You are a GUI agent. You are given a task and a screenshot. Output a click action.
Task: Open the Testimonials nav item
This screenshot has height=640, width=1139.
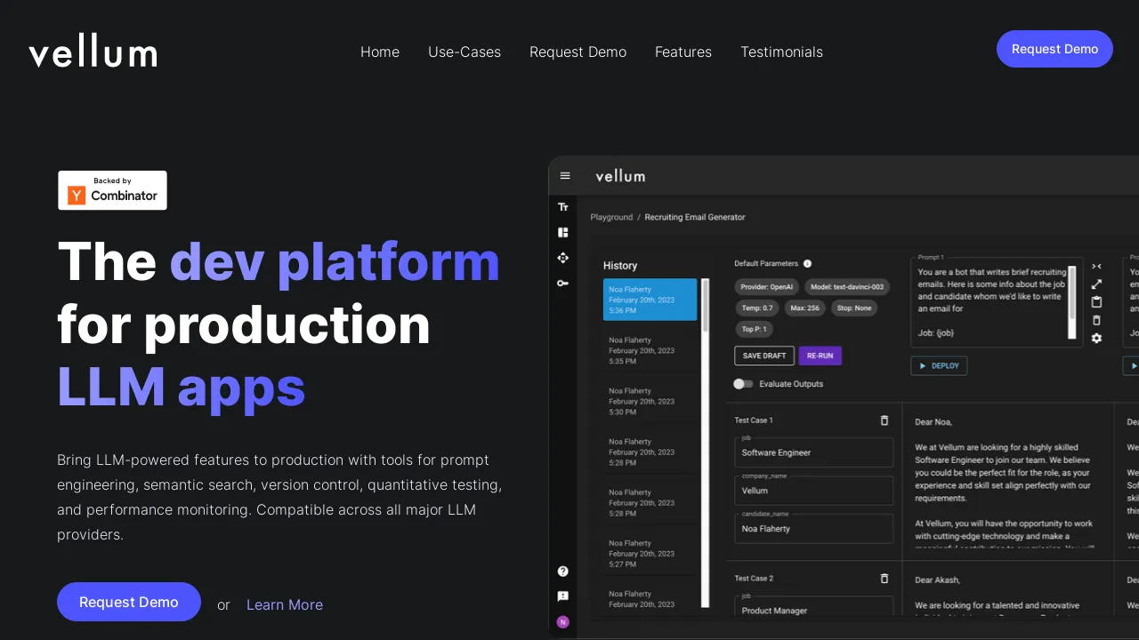(x=781, y=52)
